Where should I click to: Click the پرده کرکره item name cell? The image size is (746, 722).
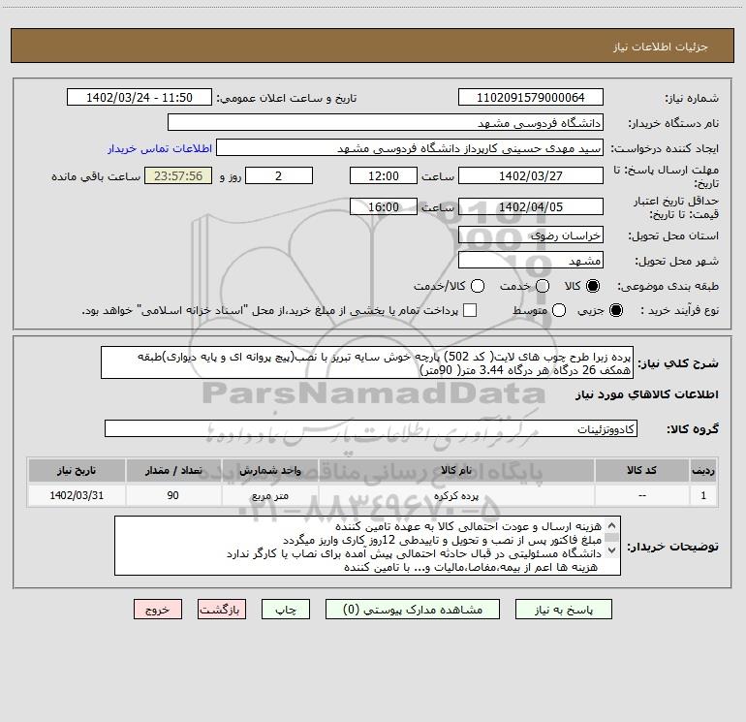(x=456, y=495)
